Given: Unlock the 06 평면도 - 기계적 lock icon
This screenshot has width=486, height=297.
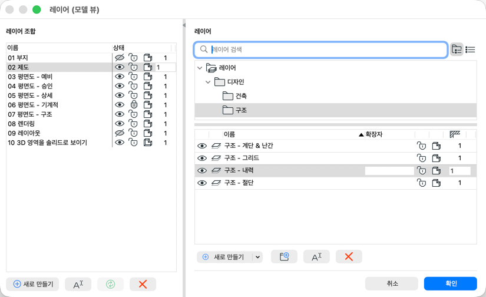Looking at the screenshot, I should [x=134, y=105].
